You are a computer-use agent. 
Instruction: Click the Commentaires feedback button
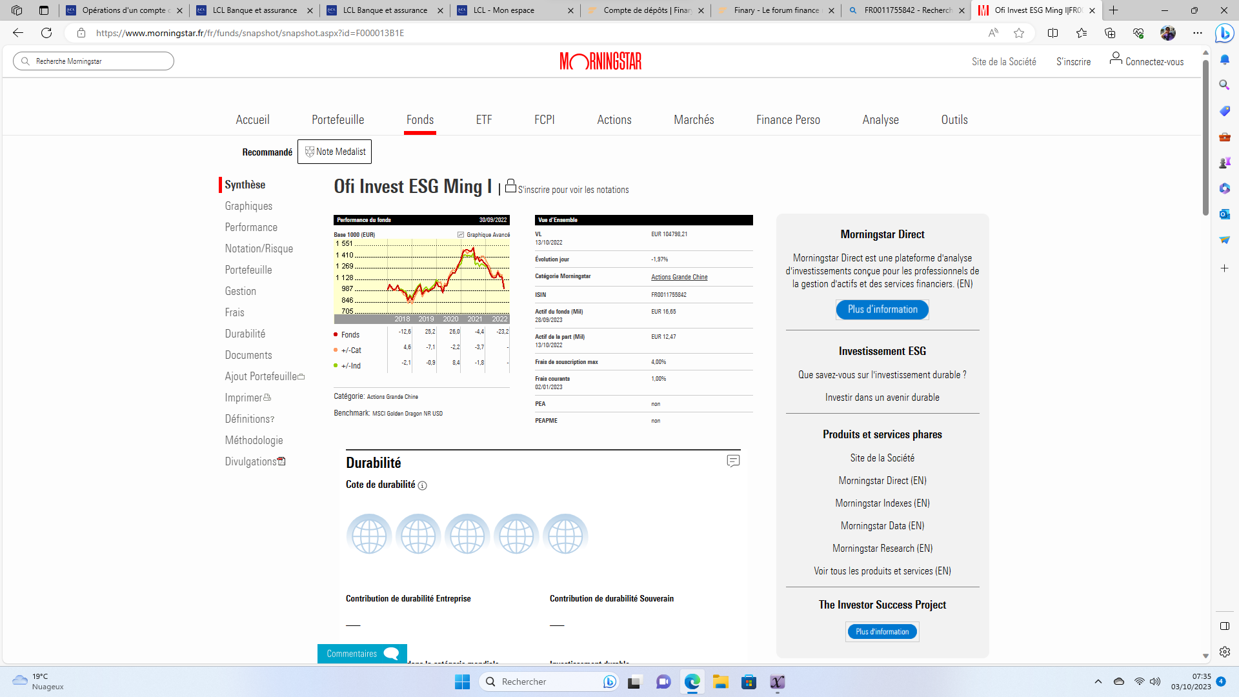[x=362, y=654]
